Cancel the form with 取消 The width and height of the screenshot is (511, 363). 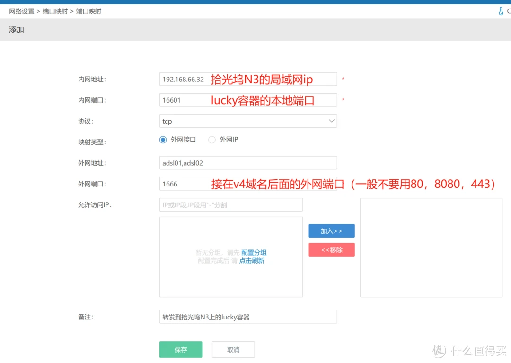[x=233, y=350]
